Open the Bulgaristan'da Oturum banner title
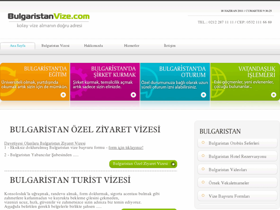Image resolution: width=280 pixels, height=210 pixels. [x=182, y=72]
